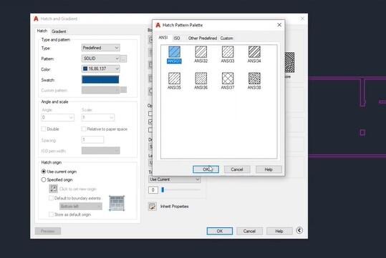The width and height of the screenshot is (386, 258).
Task: Click the hatch origin preview image
Action: tap(117, 203)
